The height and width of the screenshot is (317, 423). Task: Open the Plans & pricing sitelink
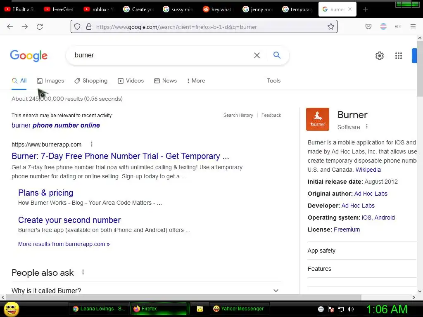(45, 193)
